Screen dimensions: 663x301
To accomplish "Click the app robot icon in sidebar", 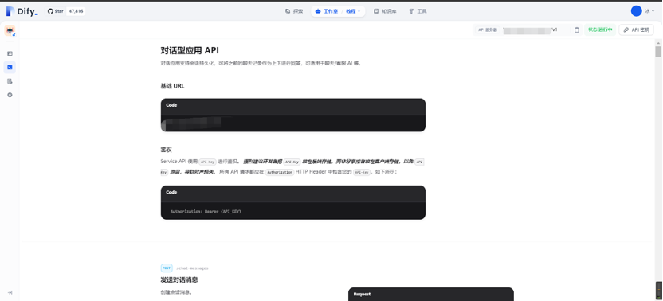I will pos(10,31).
